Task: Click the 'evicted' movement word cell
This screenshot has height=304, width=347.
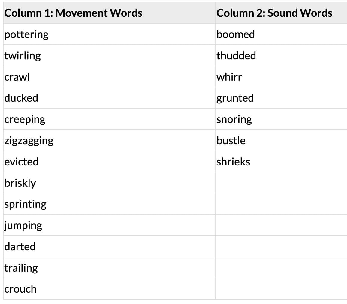Action: 22,162
